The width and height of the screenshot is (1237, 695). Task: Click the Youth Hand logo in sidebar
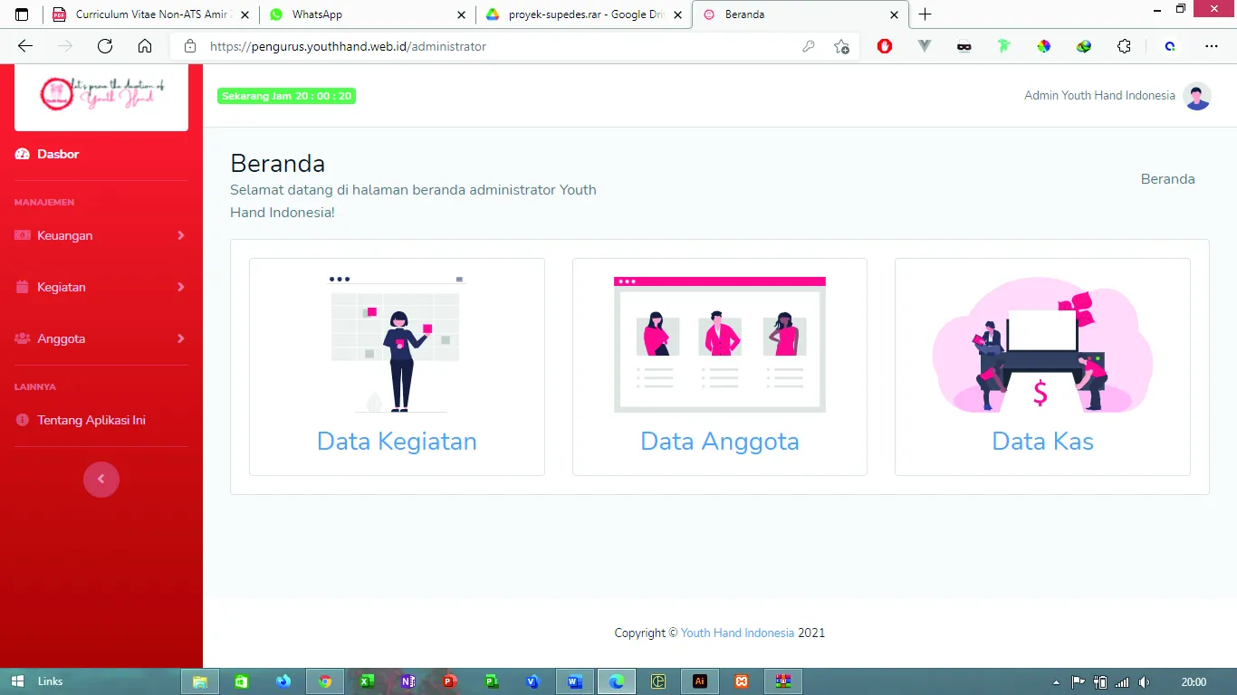click(101, 94)
